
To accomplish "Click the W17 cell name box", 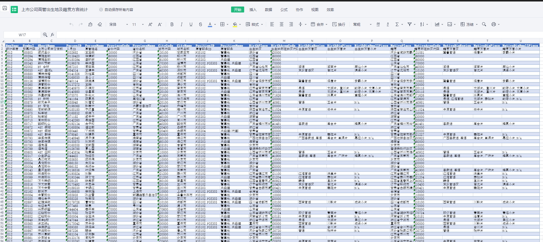I will [x=22, y=35].
